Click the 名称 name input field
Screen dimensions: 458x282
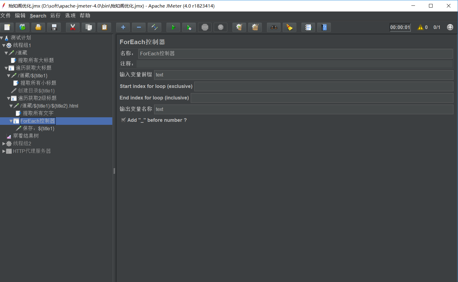tap(295, 53)
